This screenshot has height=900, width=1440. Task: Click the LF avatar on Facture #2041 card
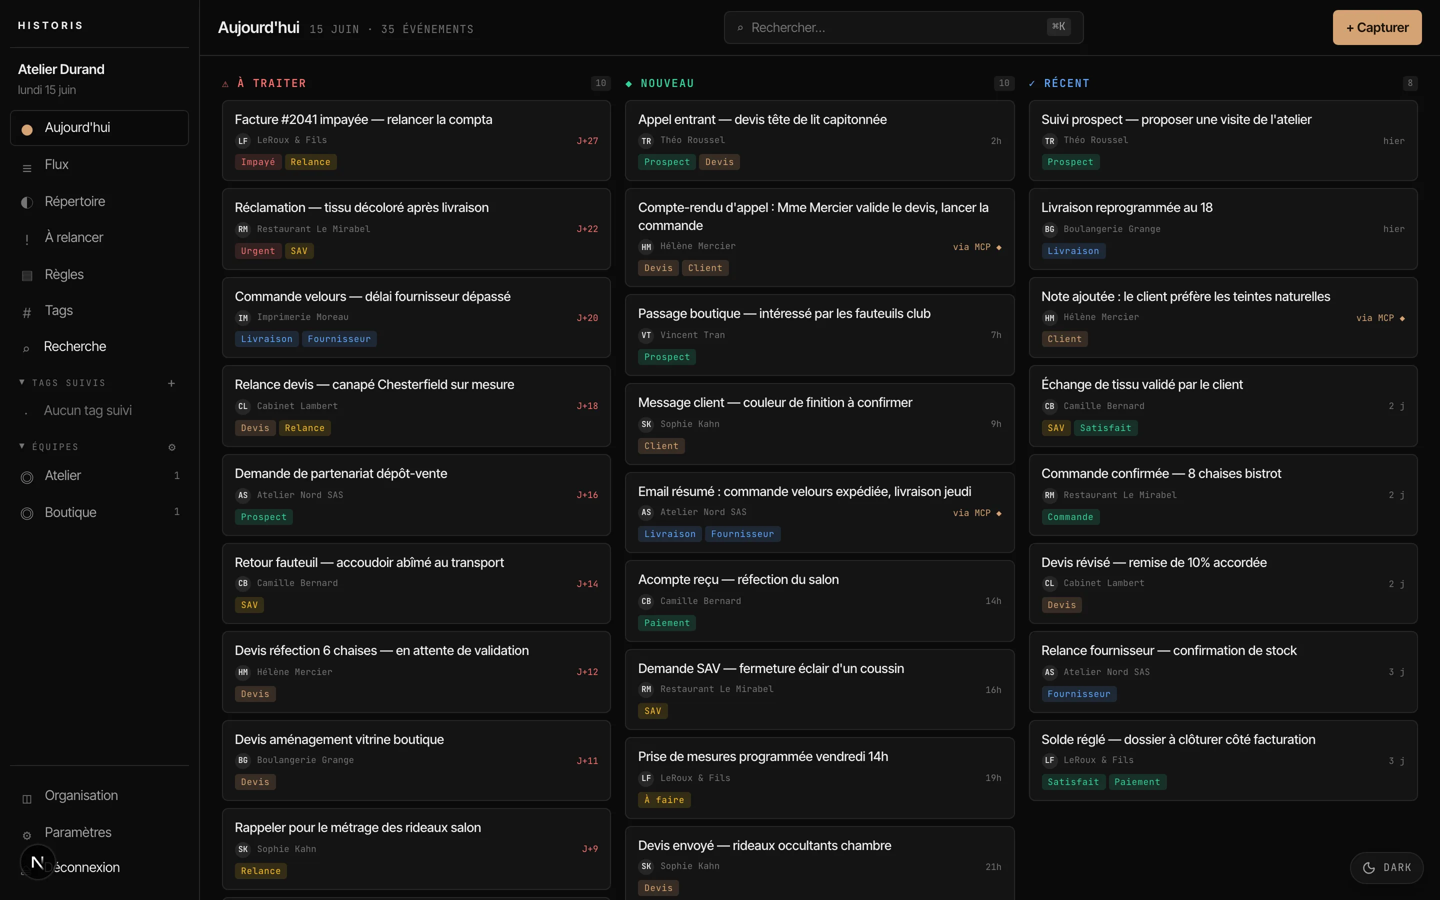point(243,141)
